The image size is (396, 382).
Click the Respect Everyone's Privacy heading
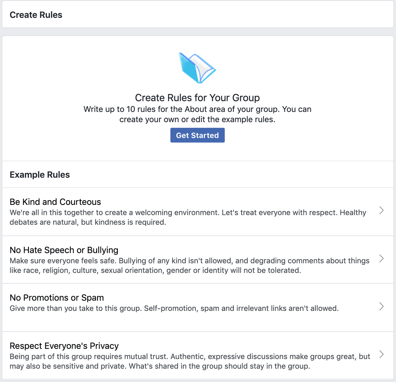[64, 346]
